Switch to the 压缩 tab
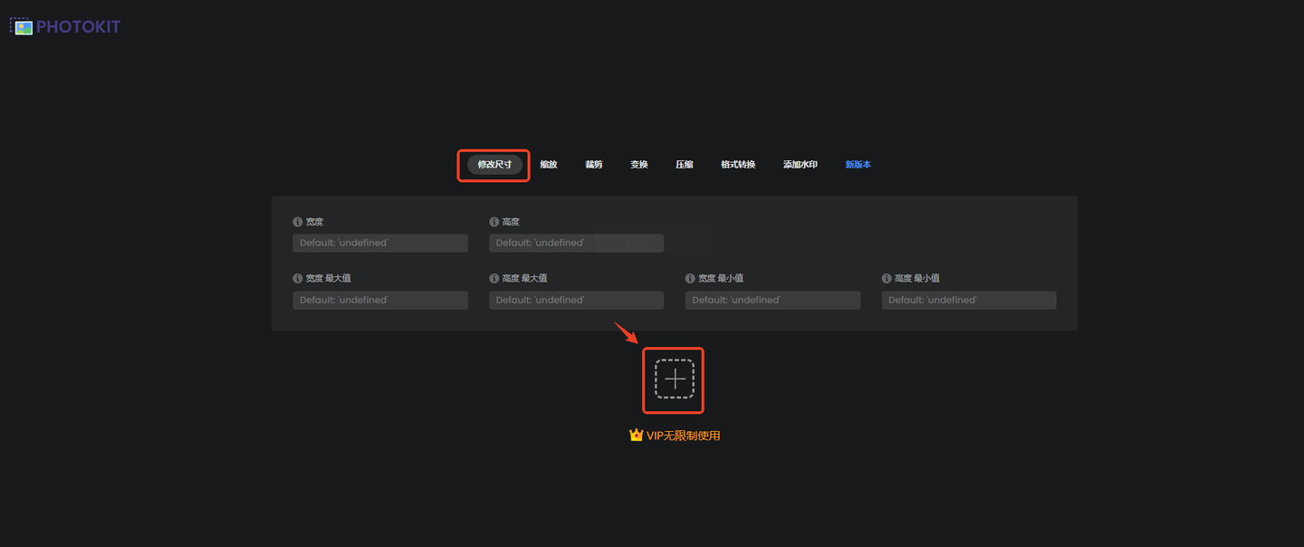The width and height of the screenshot is (1304, 547). [x=685, y=165]
